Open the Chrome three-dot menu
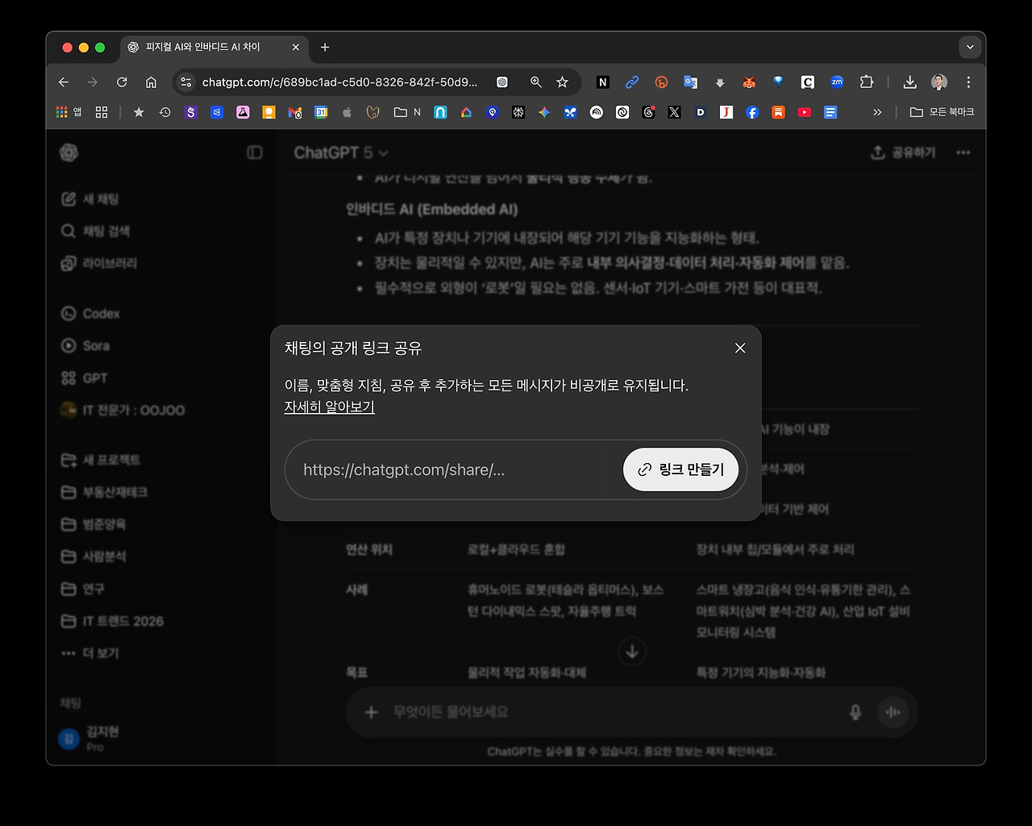This screenshot has width=1032, height=826. pos(968,82)
